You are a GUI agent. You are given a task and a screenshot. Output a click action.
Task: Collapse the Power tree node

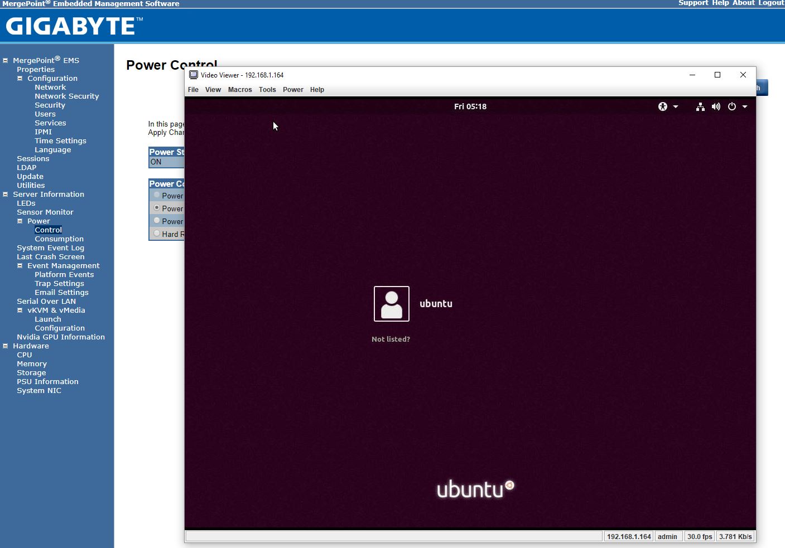coord(20,221)
